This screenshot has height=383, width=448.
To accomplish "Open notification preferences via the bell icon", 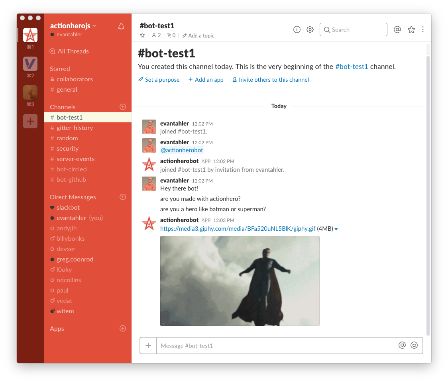I will [x=121, y=27].
